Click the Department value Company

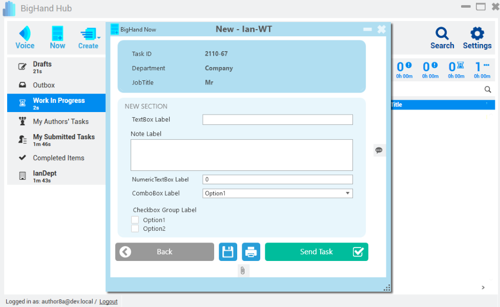pos(219,68)
